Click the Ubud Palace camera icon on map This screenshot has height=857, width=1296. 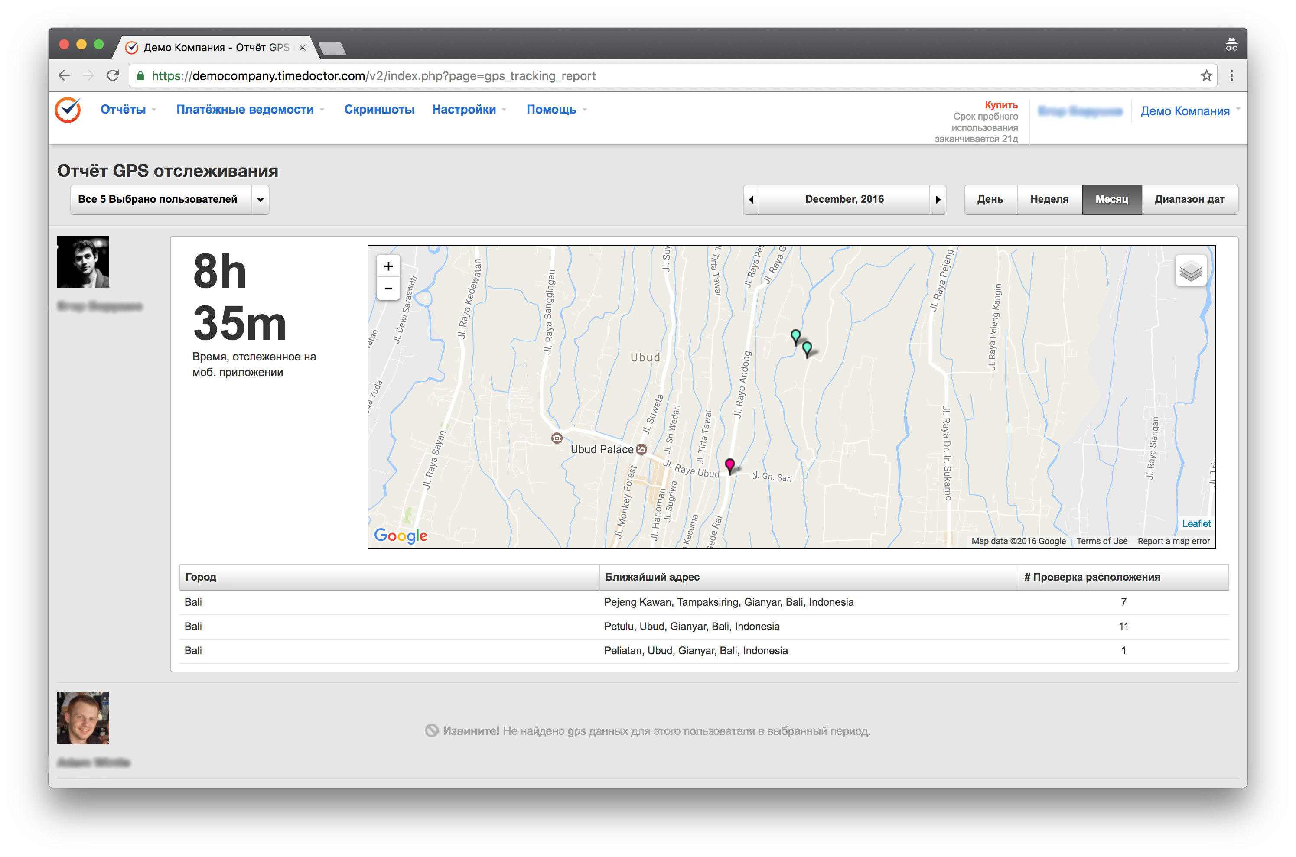pos(641,449)
